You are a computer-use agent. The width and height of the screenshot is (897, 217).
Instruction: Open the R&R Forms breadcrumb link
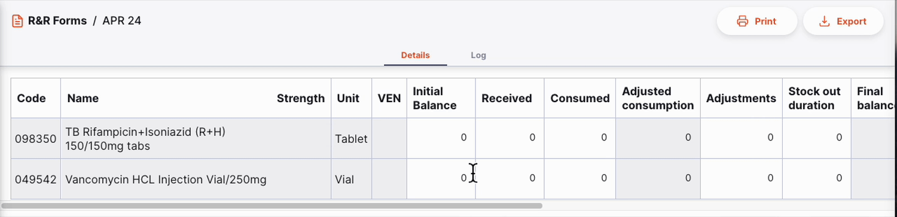(x=57, y=21)
